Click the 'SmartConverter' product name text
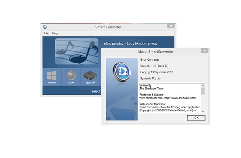The image size is (241, 158). point(149,60)
